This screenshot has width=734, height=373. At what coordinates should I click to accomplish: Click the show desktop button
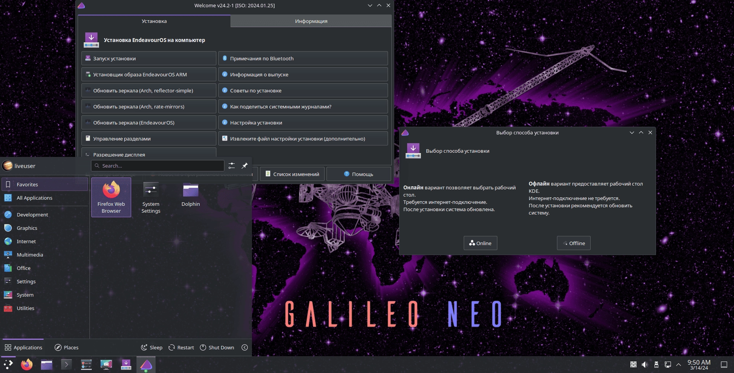(724, 365)
